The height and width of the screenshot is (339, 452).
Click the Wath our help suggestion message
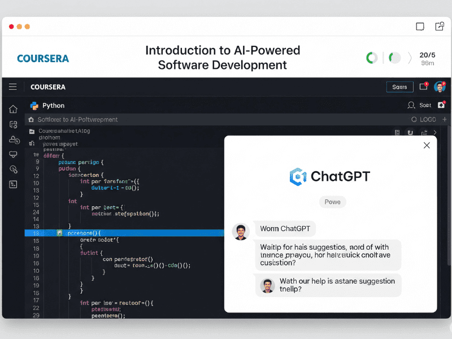pos(328,285)
